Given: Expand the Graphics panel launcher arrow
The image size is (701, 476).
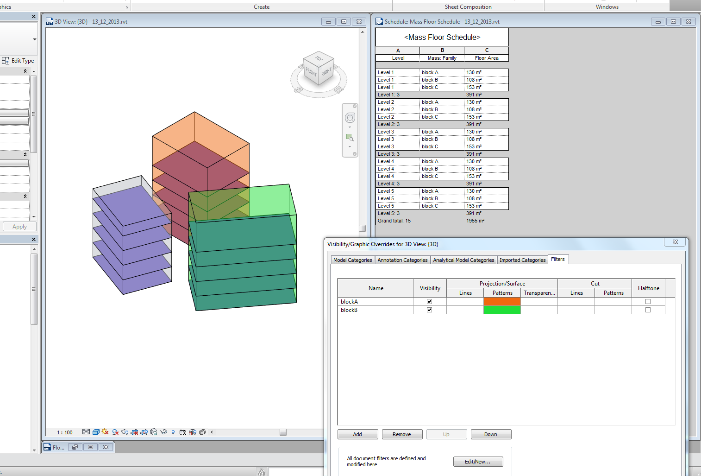Looking at the screenshot, I should [x=127, y=7].
